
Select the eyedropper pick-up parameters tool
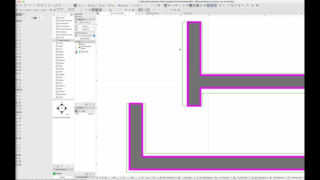point(56,5)
